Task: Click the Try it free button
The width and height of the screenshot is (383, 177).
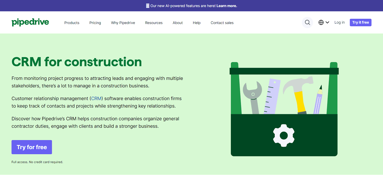Action: coord(360,22)
